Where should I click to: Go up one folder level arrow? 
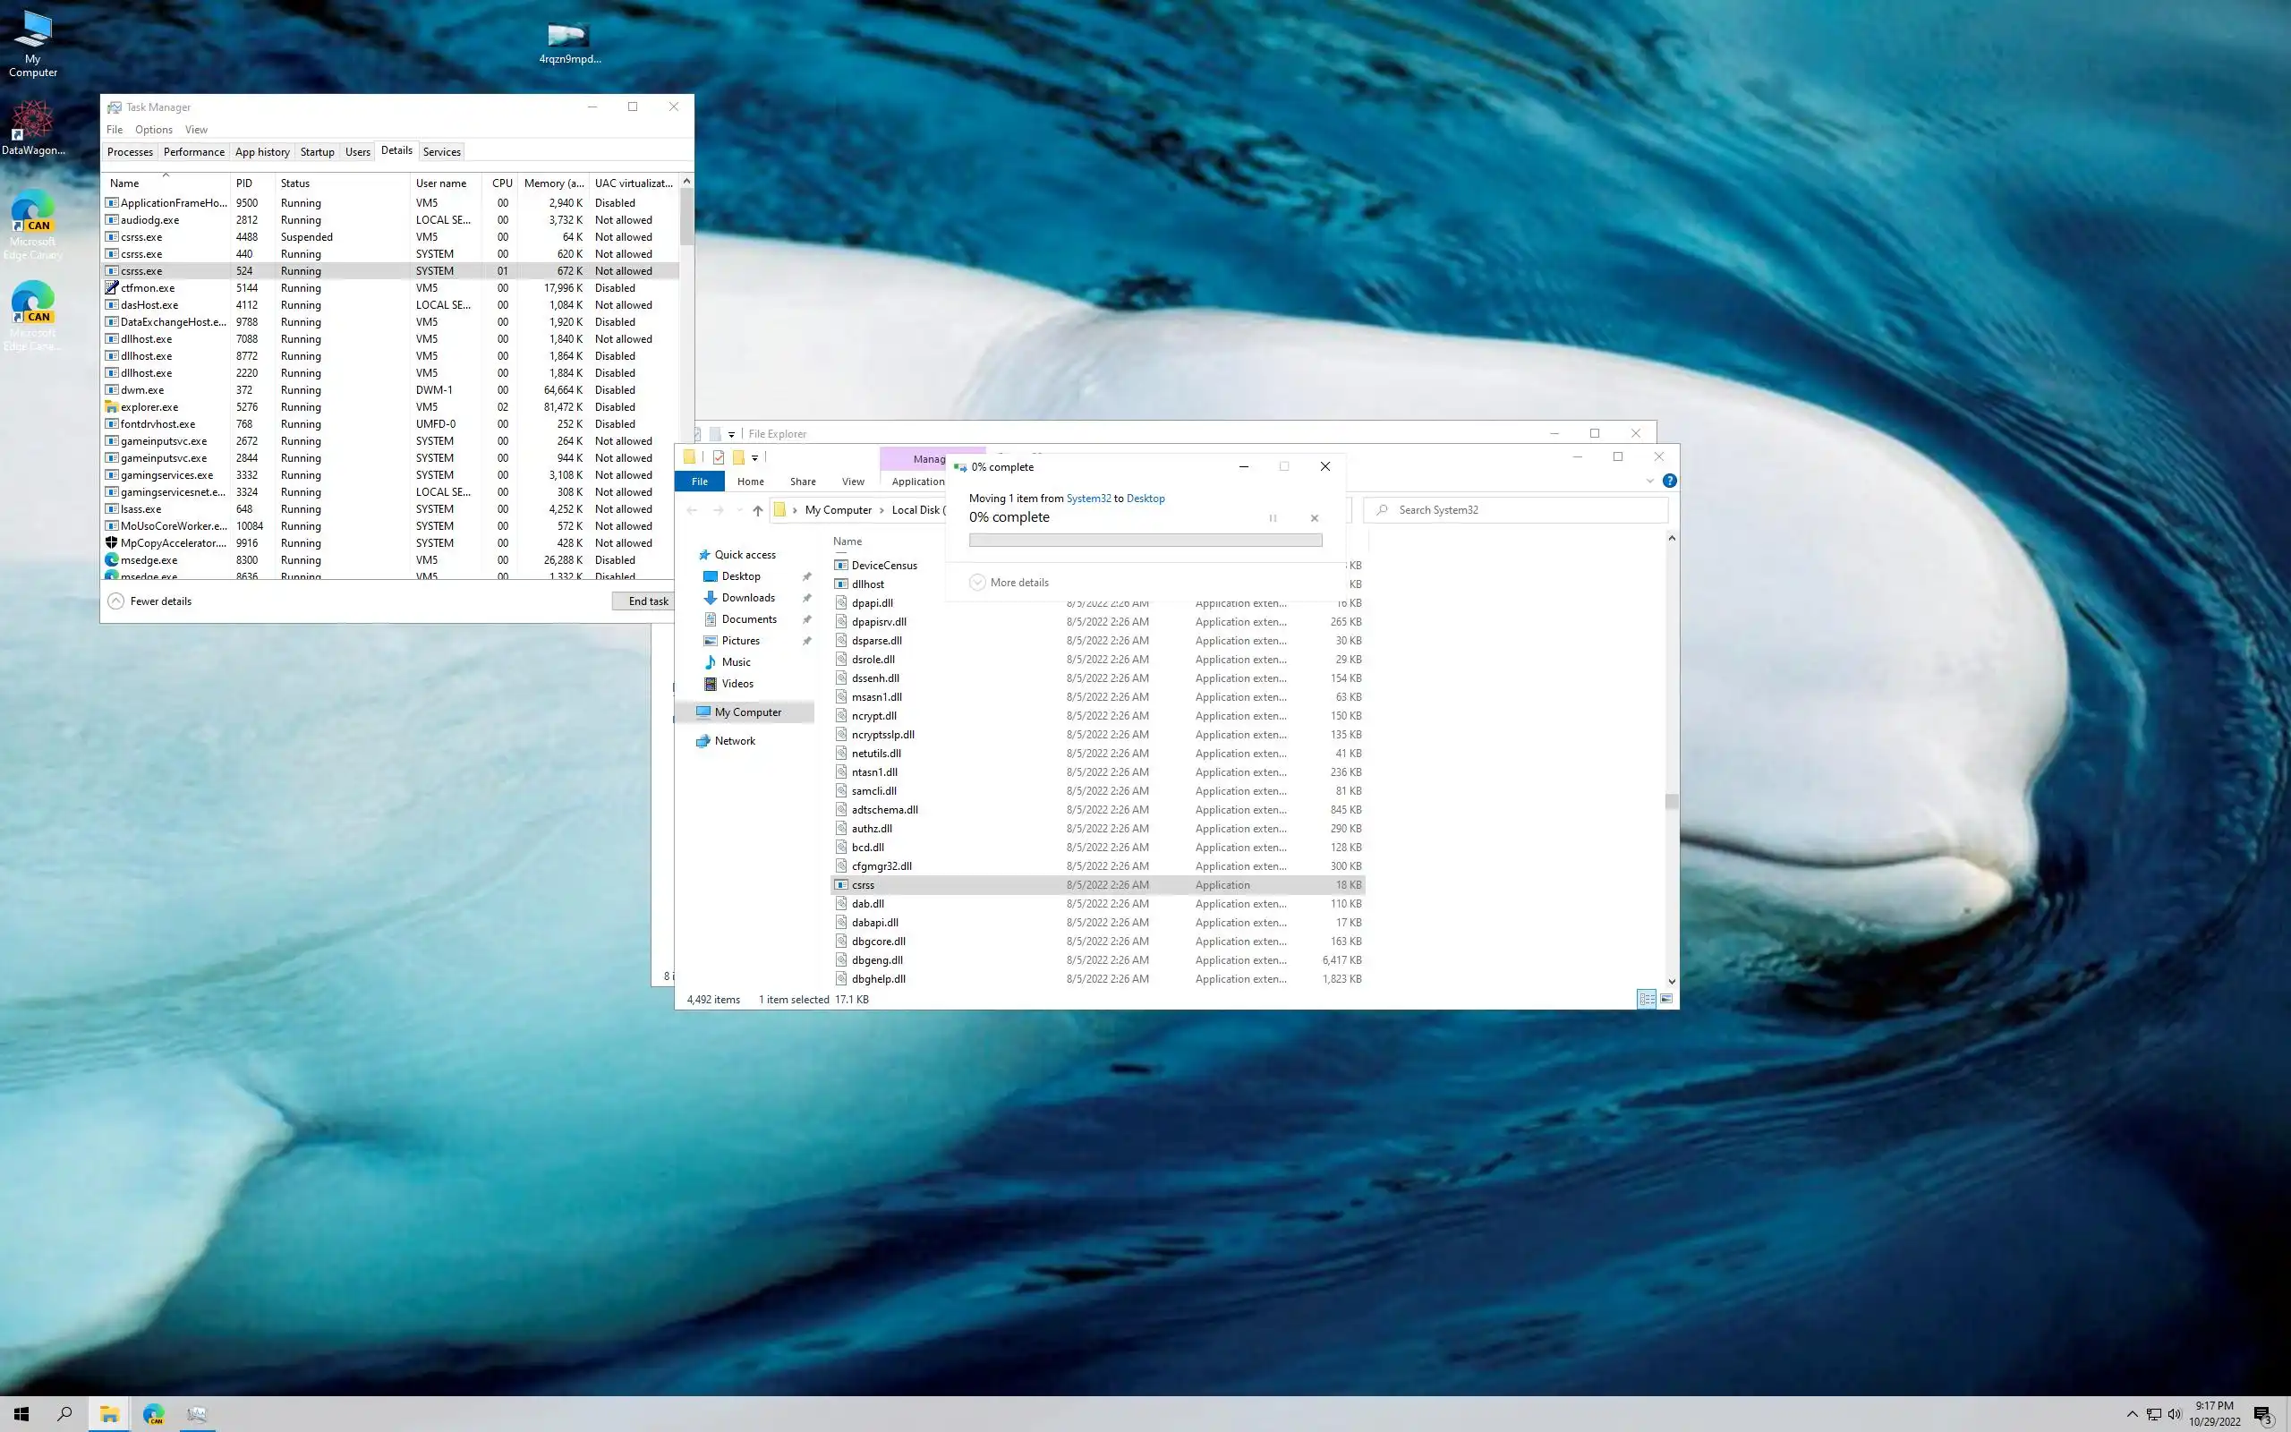pyautogui.click(x=757, y=510)
